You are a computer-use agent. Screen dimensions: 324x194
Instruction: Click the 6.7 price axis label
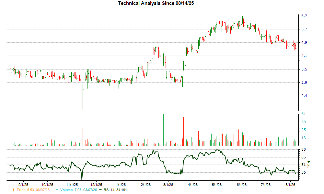[304, 16]
